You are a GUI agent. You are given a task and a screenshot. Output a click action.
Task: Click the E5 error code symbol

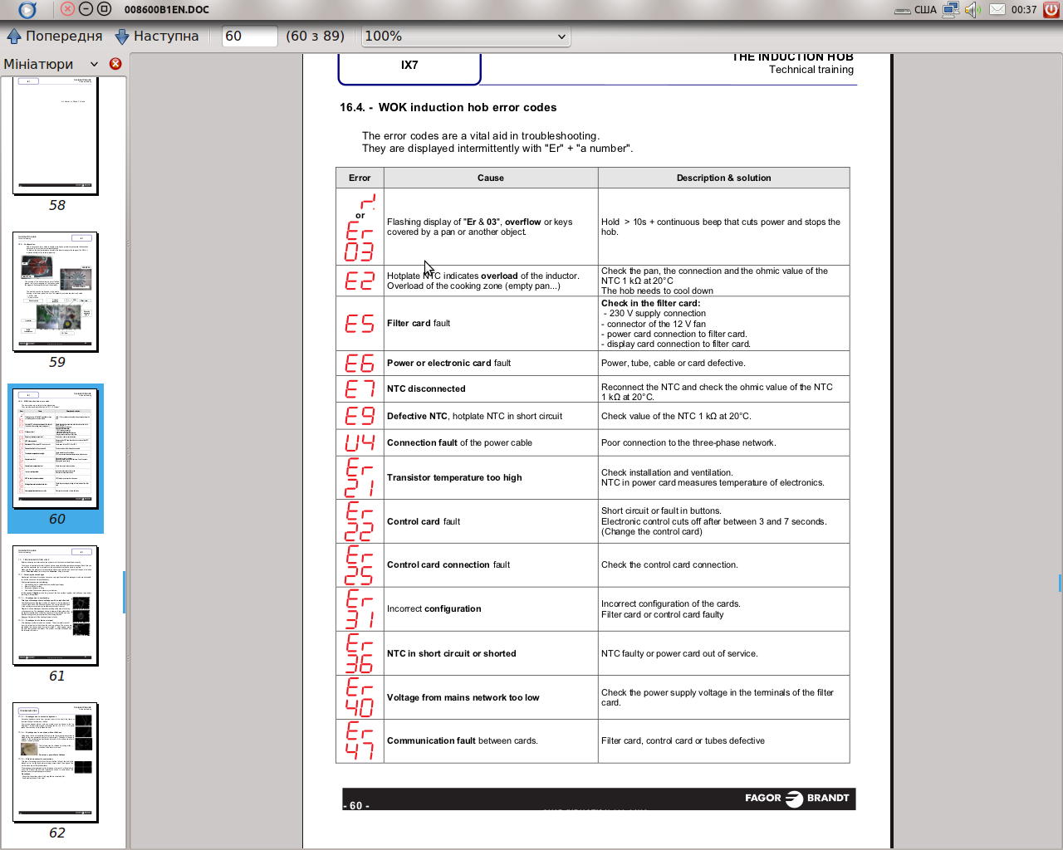tap(360, 323)
